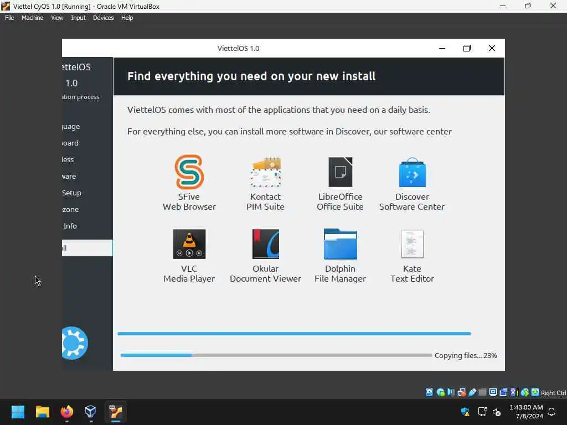This screenshot has height=425, width=567.
Task: Click the VirtualBox display indicator icon
Action: point(493,392)
